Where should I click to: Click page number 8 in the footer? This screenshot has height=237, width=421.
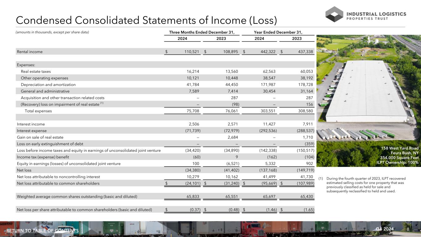(x=408, y=229)
